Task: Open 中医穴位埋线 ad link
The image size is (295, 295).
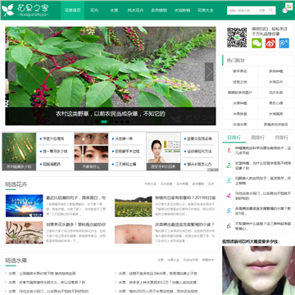Action: (53, 138)
